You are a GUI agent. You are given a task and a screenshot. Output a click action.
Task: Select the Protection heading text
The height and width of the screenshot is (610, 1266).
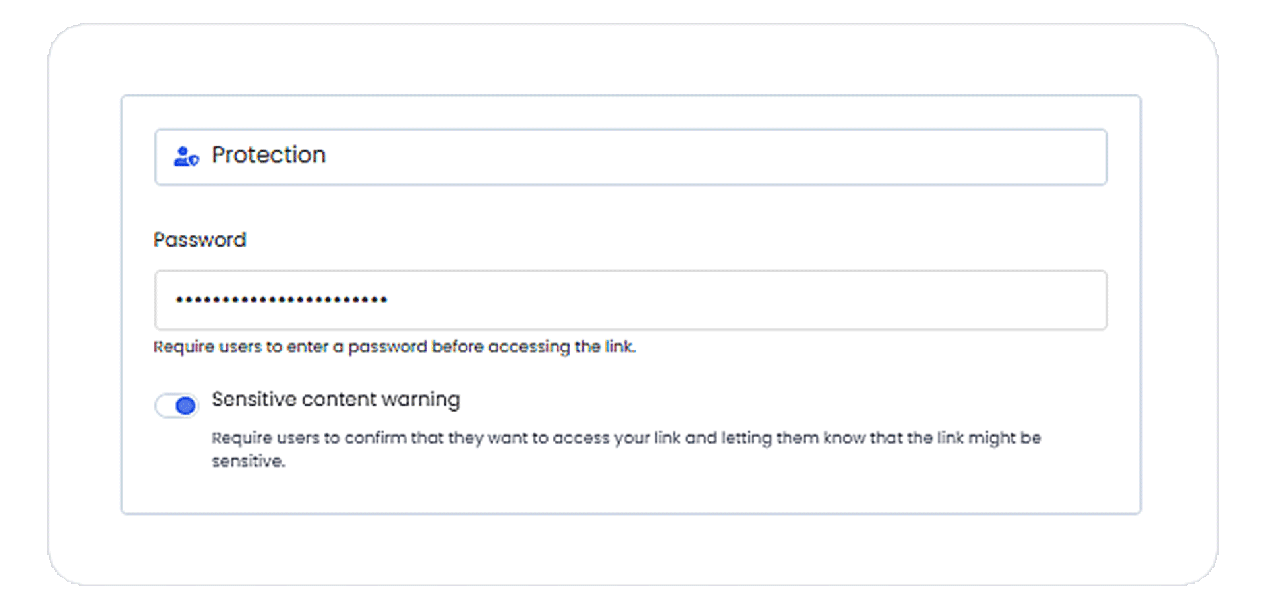[x=268, y=155]
